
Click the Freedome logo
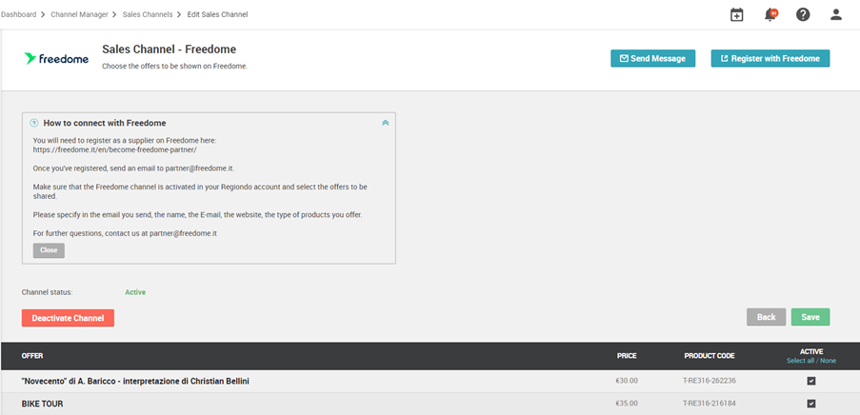tap(56, 59)
